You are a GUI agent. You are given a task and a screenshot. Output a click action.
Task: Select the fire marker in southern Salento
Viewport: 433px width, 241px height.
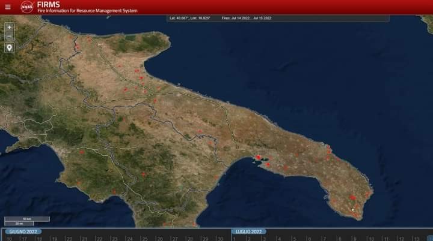click(352, 197)
